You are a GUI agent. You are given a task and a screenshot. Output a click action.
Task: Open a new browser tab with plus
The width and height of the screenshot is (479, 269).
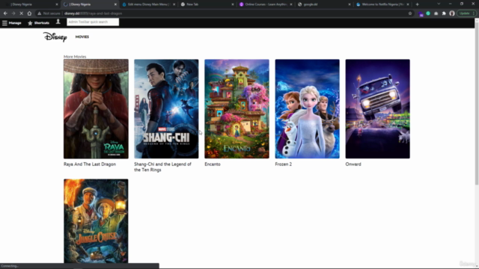(418, 4)
